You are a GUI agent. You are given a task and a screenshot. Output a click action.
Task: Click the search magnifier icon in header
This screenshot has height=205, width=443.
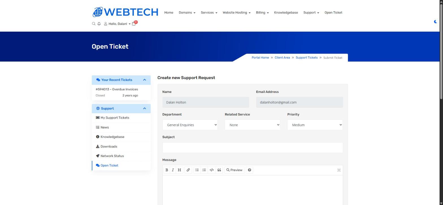94,24
